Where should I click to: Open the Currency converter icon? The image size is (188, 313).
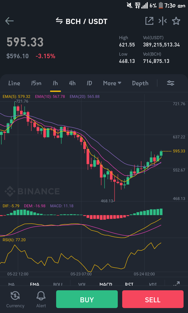click(15, 296)
